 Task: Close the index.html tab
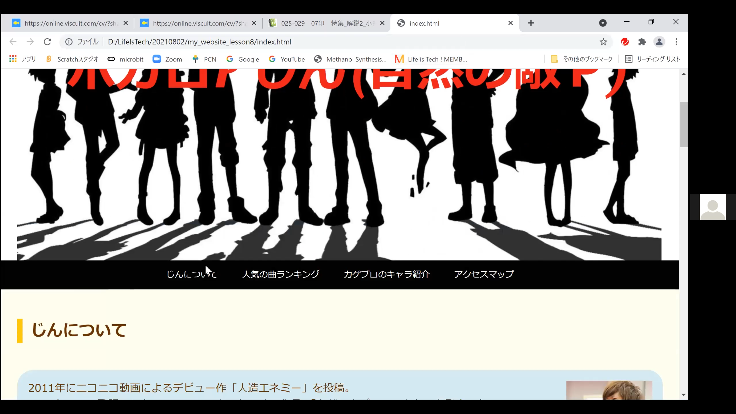pos(510,23)
